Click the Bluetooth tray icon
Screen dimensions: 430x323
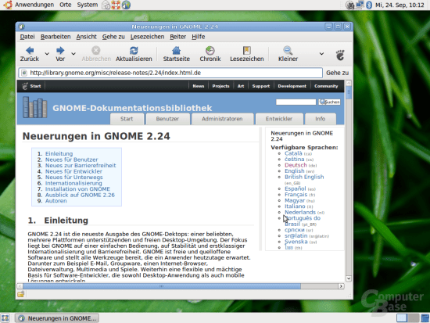[369, 5]
